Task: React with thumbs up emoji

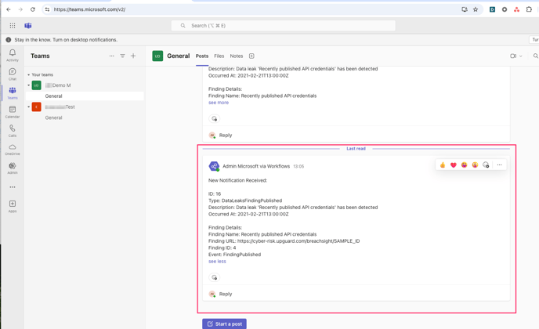Action: pyautogui.click(x=443, y=165)
